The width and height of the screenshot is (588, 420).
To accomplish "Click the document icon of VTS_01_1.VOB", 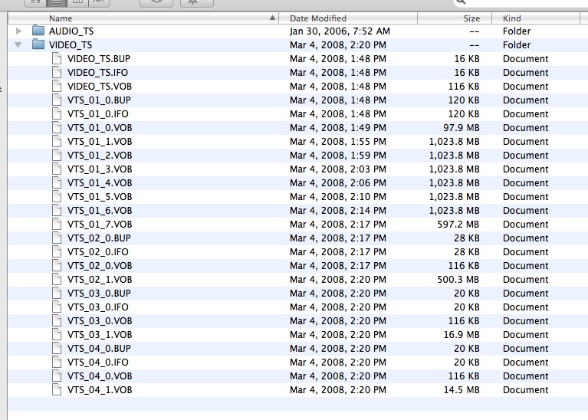I will pyautogui.click(x=57, y=141).
